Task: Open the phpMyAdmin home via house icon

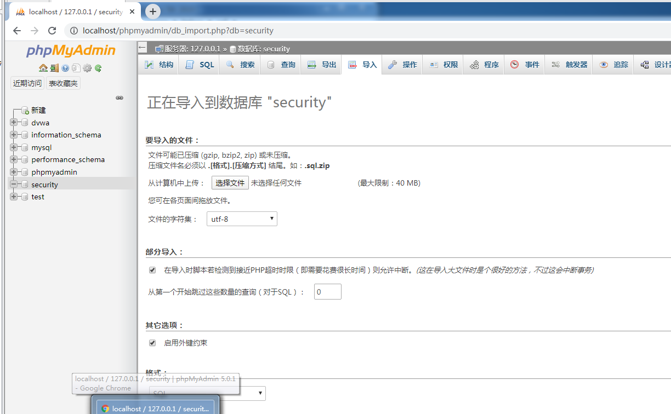Action: click(x=44, y=68)
